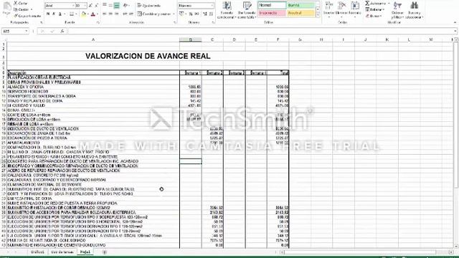The image size is (459, 258).
Task: Decrease indent in Alineación group
Action: [125, 14]
